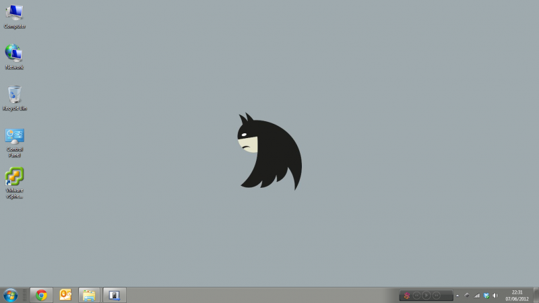This screenshot has width=539, height=303.
Task: Open the Computer desktop icon
Action: [14, 16]
